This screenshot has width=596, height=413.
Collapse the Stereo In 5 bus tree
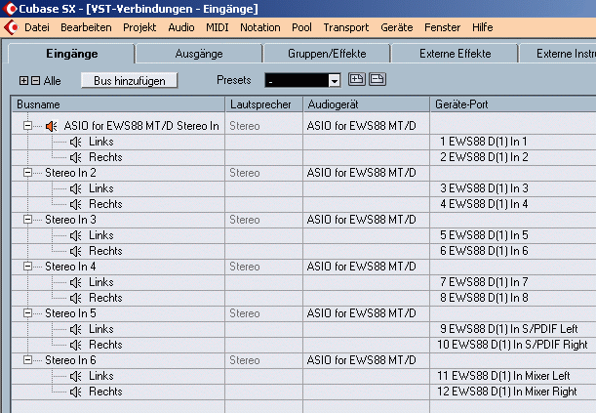coord(26,313)
